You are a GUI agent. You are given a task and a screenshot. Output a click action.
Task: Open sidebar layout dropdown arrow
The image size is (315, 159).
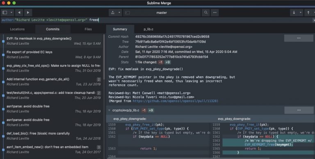click(11, 12)
